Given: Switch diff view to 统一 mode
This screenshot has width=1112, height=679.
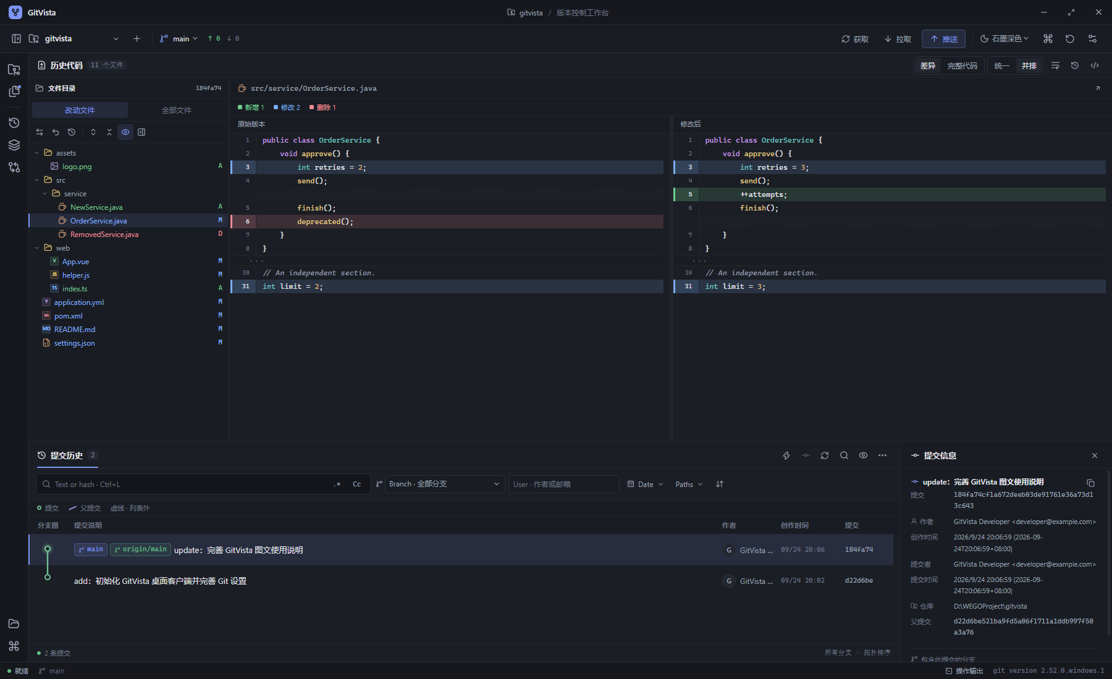Looking at the screenshot, I should (1002, 65).
